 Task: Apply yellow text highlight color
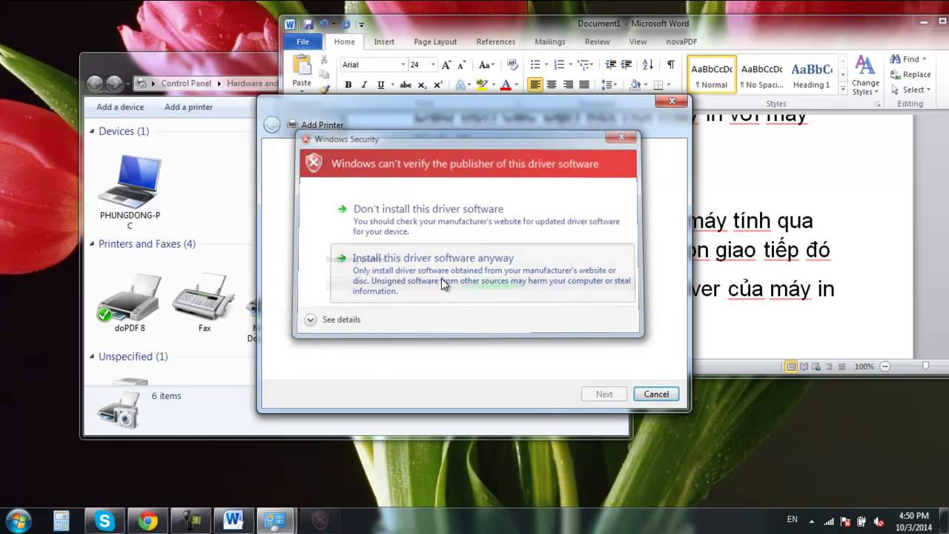(x=481, y=85)
